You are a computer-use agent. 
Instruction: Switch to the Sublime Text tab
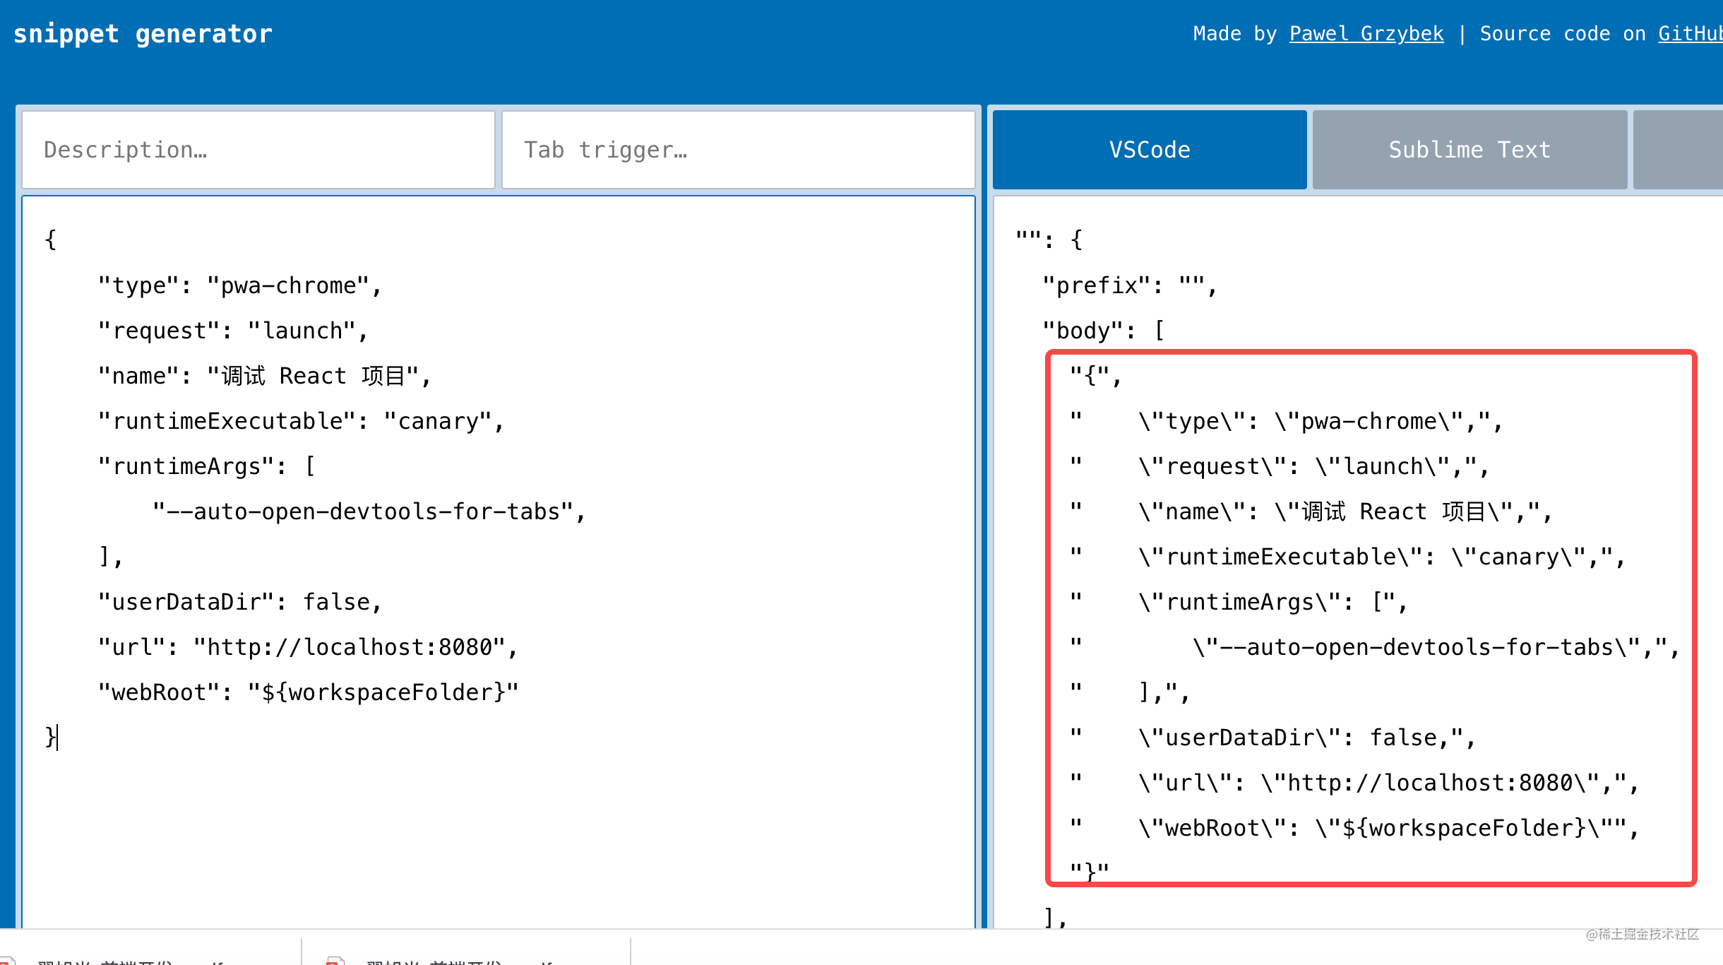coord(1469,150)
